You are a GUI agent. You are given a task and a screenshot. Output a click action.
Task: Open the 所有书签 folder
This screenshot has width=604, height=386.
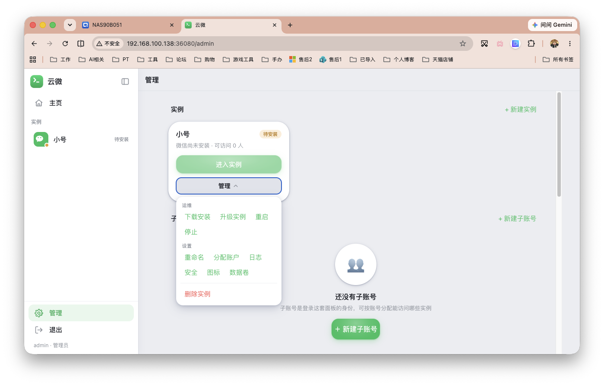[558, 60]
